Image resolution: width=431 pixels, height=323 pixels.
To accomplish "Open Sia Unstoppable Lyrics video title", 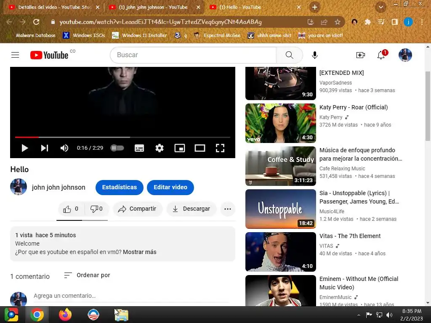I will pos(359,197).
